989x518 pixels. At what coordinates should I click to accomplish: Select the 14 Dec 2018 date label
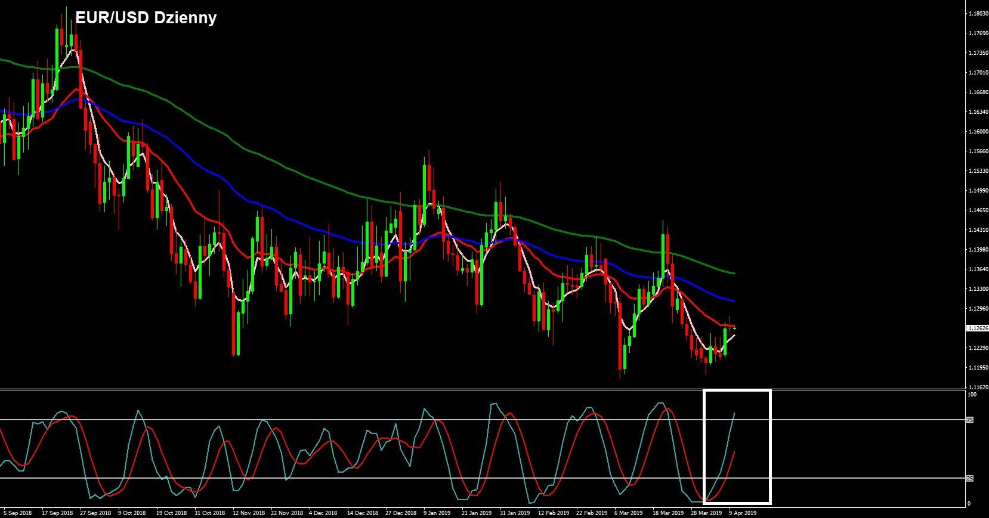click(x=363, y=513)
